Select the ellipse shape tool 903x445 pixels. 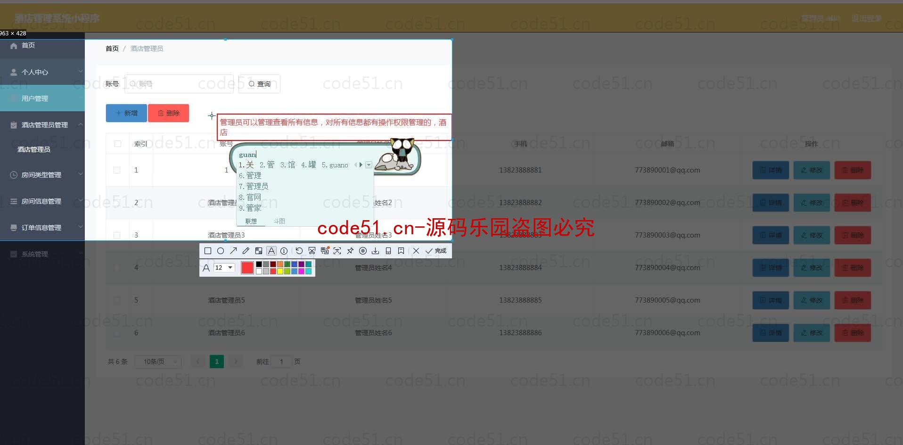pos(221,251)
